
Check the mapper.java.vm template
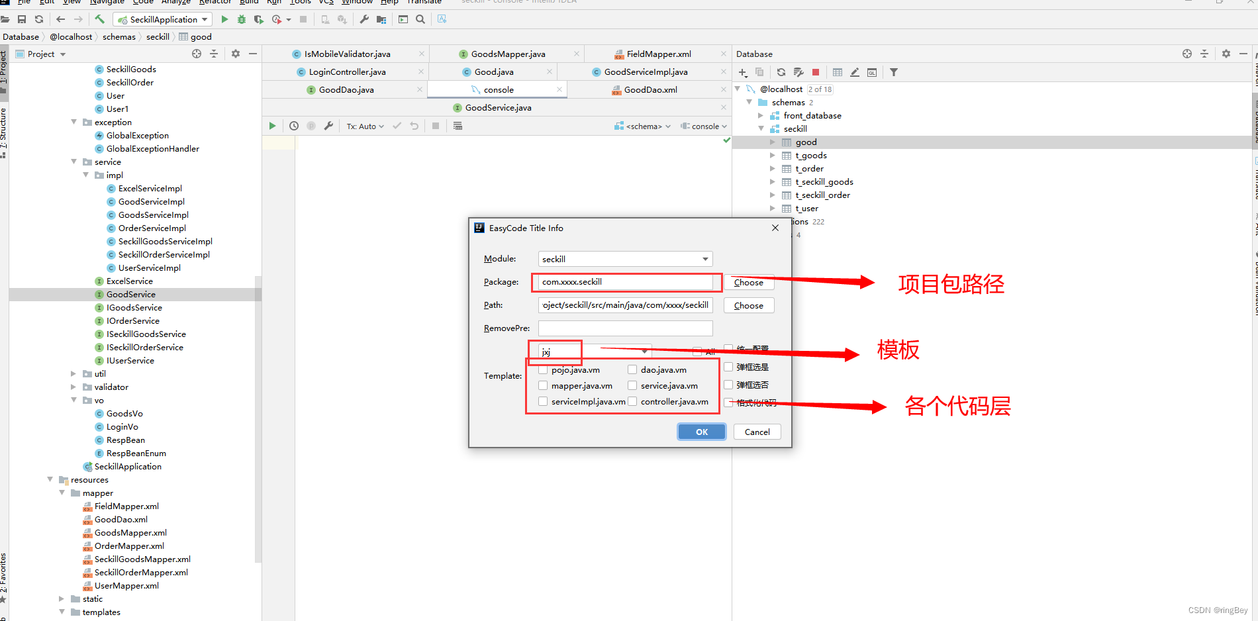(x=543, y=385)
